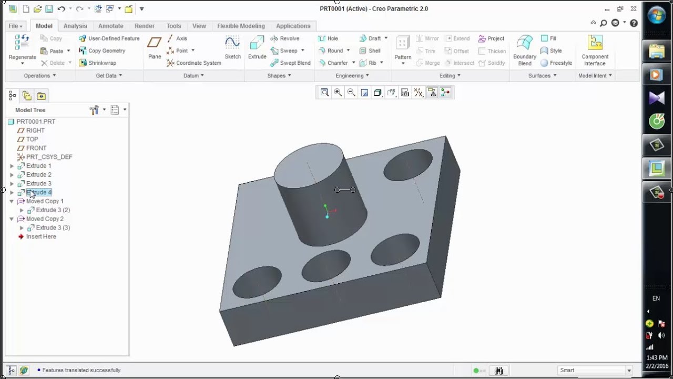Switch to the Folder Browser tab
This screenshot has height=379, width=673.
[27, 96]
